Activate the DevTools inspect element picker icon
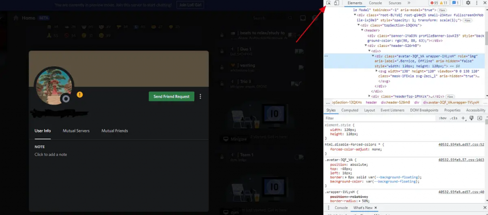Screen dimensions: 488x215 (x=329, y=3)
